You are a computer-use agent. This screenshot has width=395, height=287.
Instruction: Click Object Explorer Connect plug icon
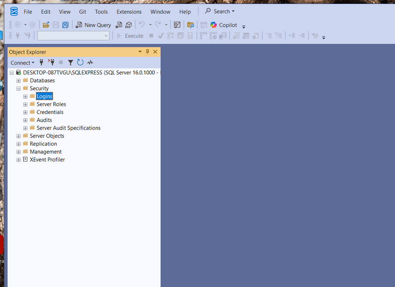(41, 62)
